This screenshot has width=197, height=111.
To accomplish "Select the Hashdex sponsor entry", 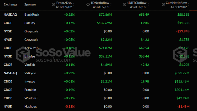I will click(30, 106).
